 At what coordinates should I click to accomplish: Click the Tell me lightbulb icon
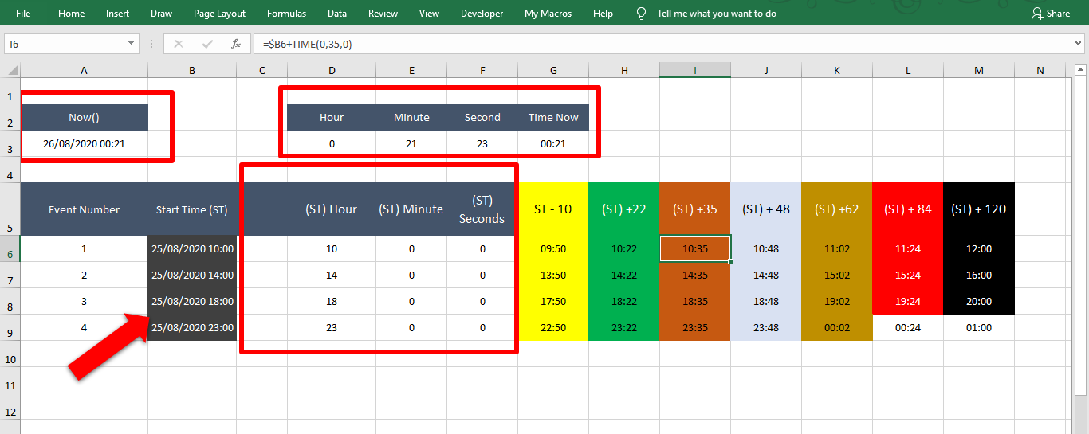tap(641, 14)
